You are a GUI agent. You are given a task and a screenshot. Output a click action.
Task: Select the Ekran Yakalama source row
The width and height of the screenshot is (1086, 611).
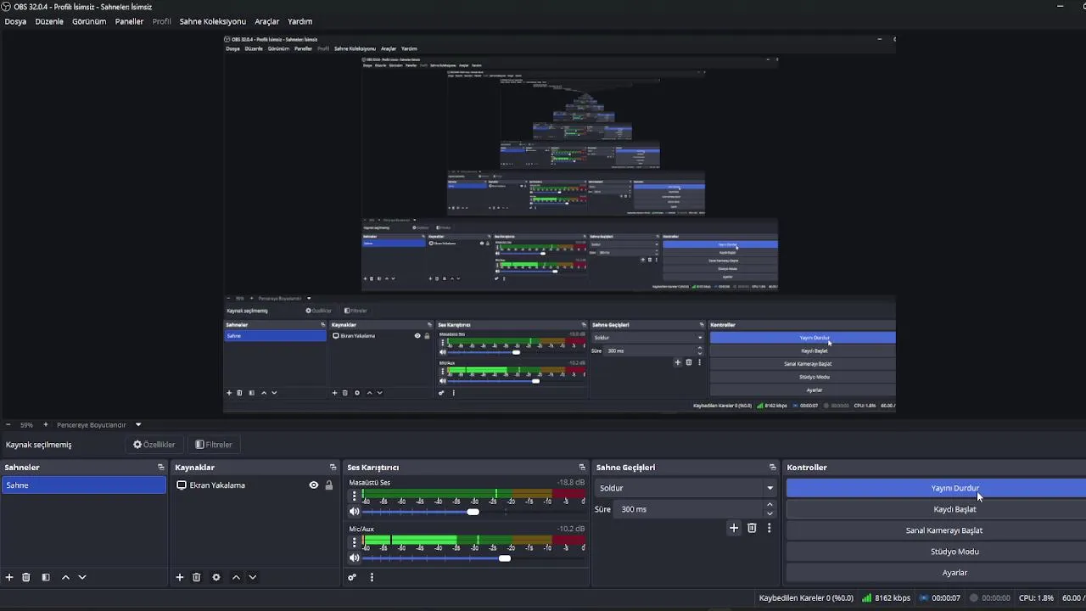[x=255, y=485]
